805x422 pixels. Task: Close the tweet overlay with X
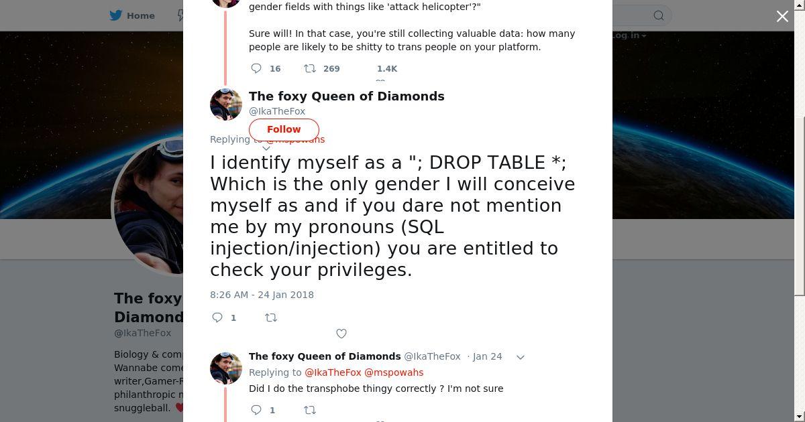coord(782,16)
